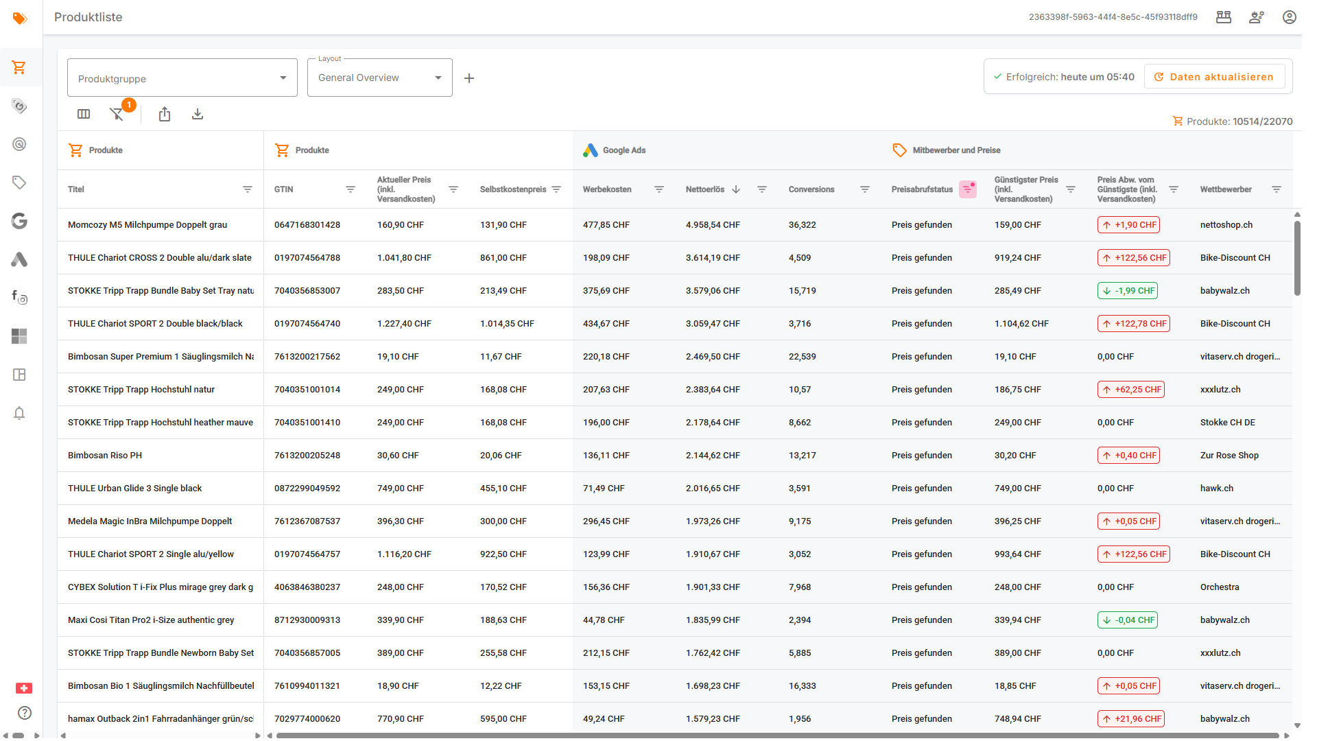This screenshot has height=741, width=1317.
Task: Sort by the Werbekosten column header
Action: pyautogui.click(x=607, y=189)
